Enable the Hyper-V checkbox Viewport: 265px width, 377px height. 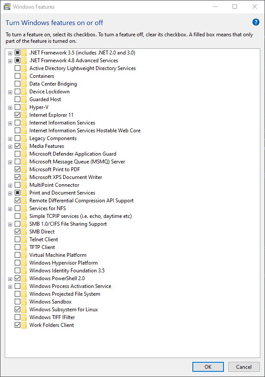point(17,107)
